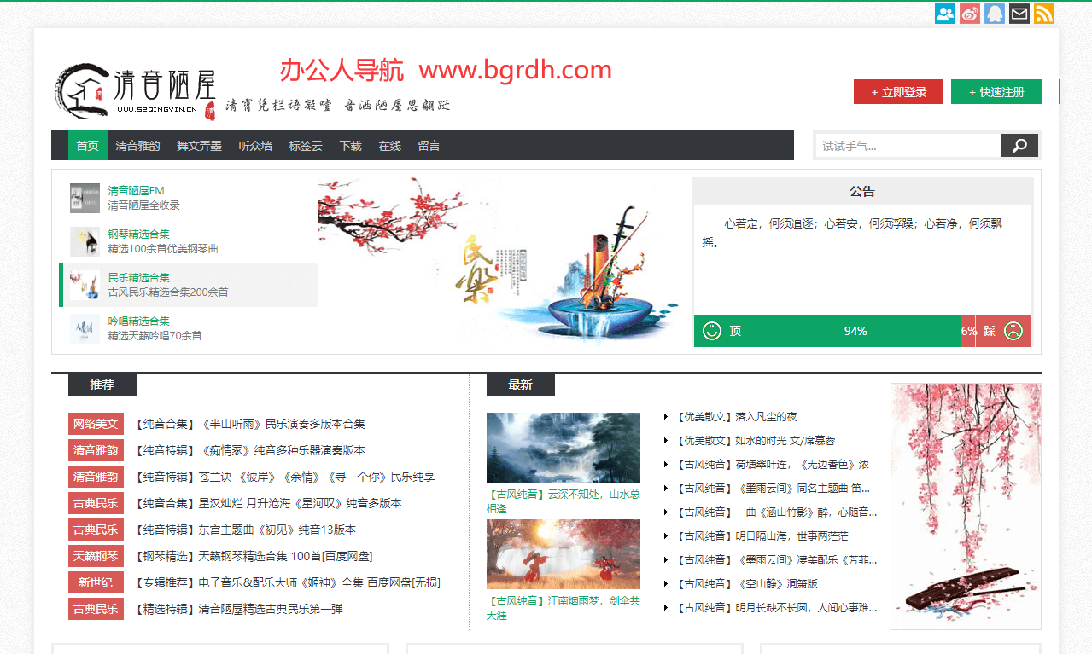Viewport: 1092px width, 654px height.
Task: Open the orange RSS feed icon
Action: [x=1043, y=14]
